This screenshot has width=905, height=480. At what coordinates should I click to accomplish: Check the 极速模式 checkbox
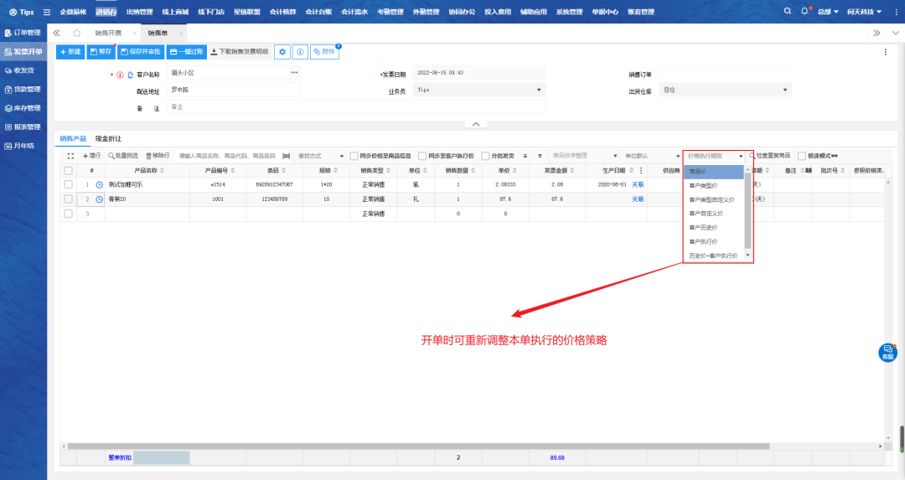tap(802, 156)
